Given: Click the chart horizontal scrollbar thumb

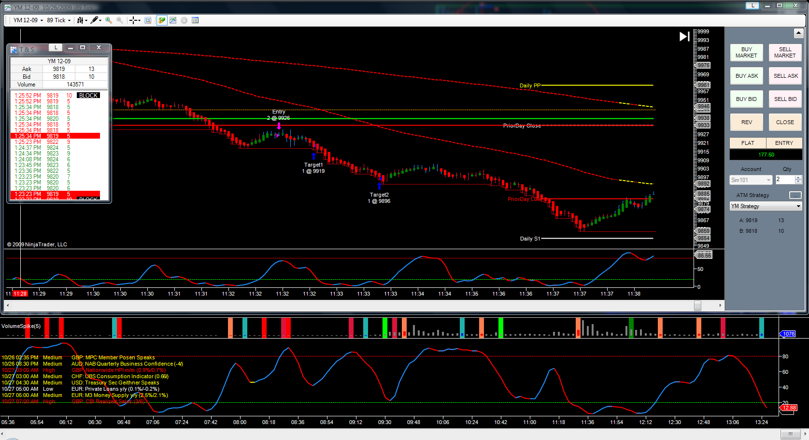Looking at the screenshot, I should (x=697, y=305).
